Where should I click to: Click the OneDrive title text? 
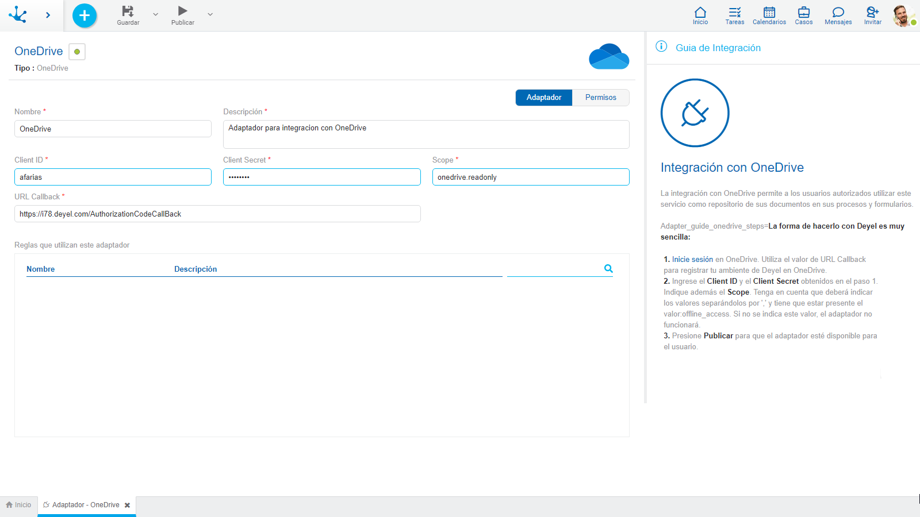(x=39, y=51)
